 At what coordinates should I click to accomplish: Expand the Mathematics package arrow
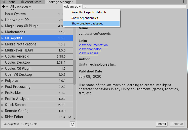pyautogui.click(x=3, y=32)
